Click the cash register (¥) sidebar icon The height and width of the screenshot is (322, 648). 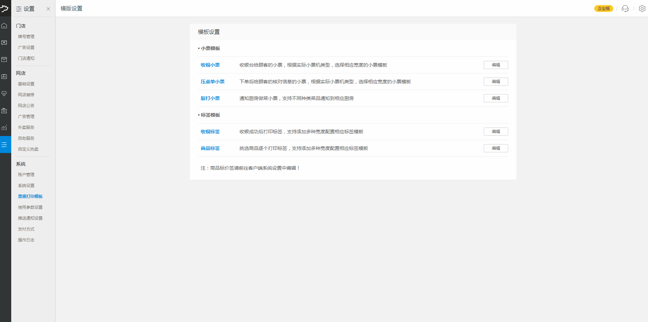4,43
